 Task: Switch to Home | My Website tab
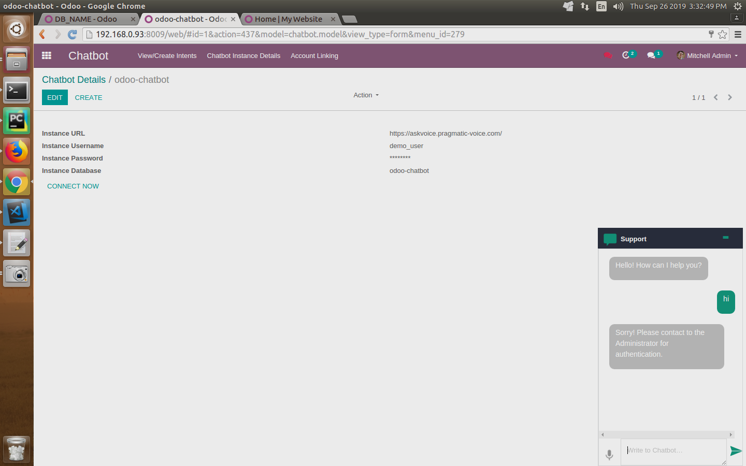pyautogui.click(x=288, y=19)
